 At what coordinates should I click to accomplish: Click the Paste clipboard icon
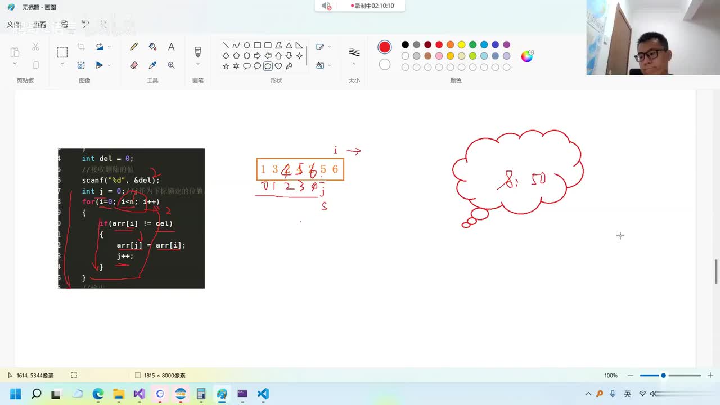15,52
